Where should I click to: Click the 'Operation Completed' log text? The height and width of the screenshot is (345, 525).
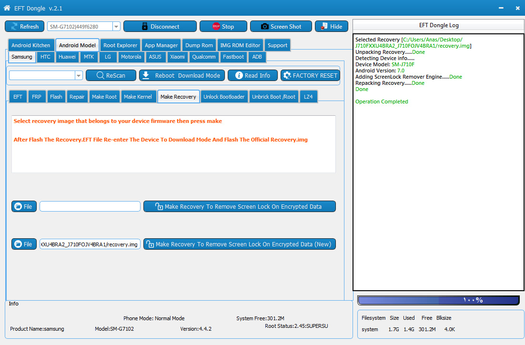point(382,101)
